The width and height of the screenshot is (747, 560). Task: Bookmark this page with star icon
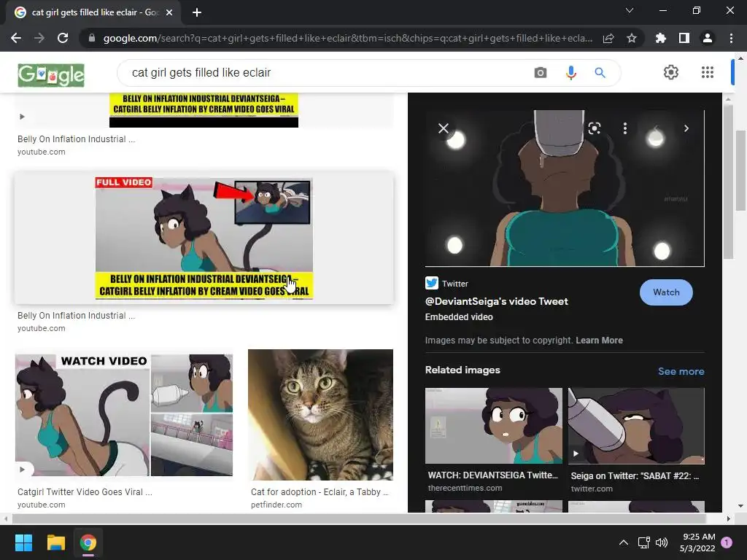[x=632, y=38]
